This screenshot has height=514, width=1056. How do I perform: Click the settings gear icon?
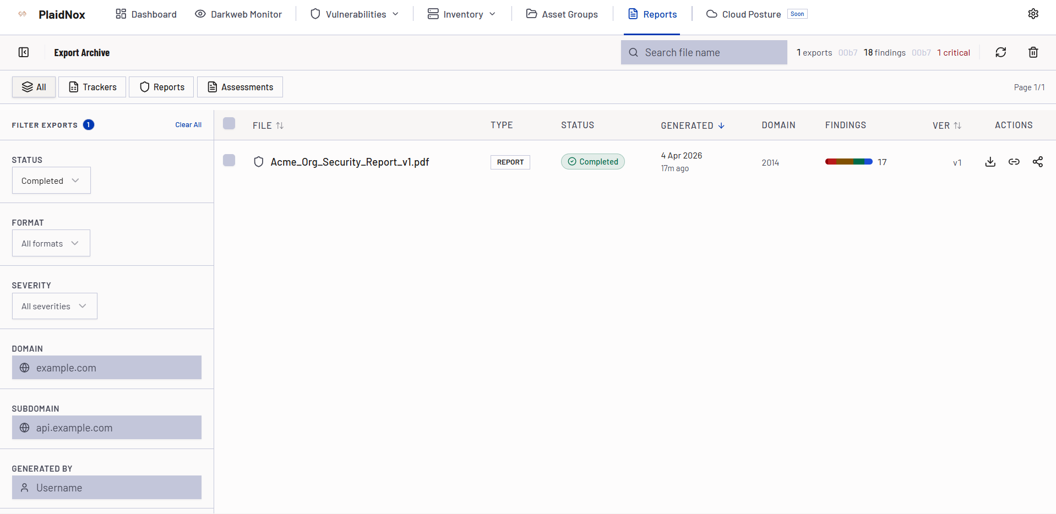coord(1033,14)
